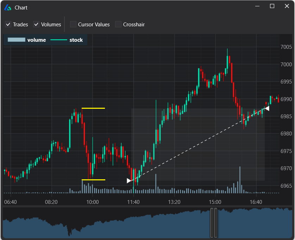Toggle the stock series line icon in legend
The image size is (295, 240).
pyautogui.click(x=59, y=40)
